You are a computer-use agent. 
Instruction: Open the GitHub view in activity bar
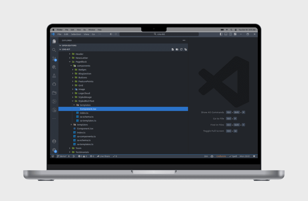54,84
